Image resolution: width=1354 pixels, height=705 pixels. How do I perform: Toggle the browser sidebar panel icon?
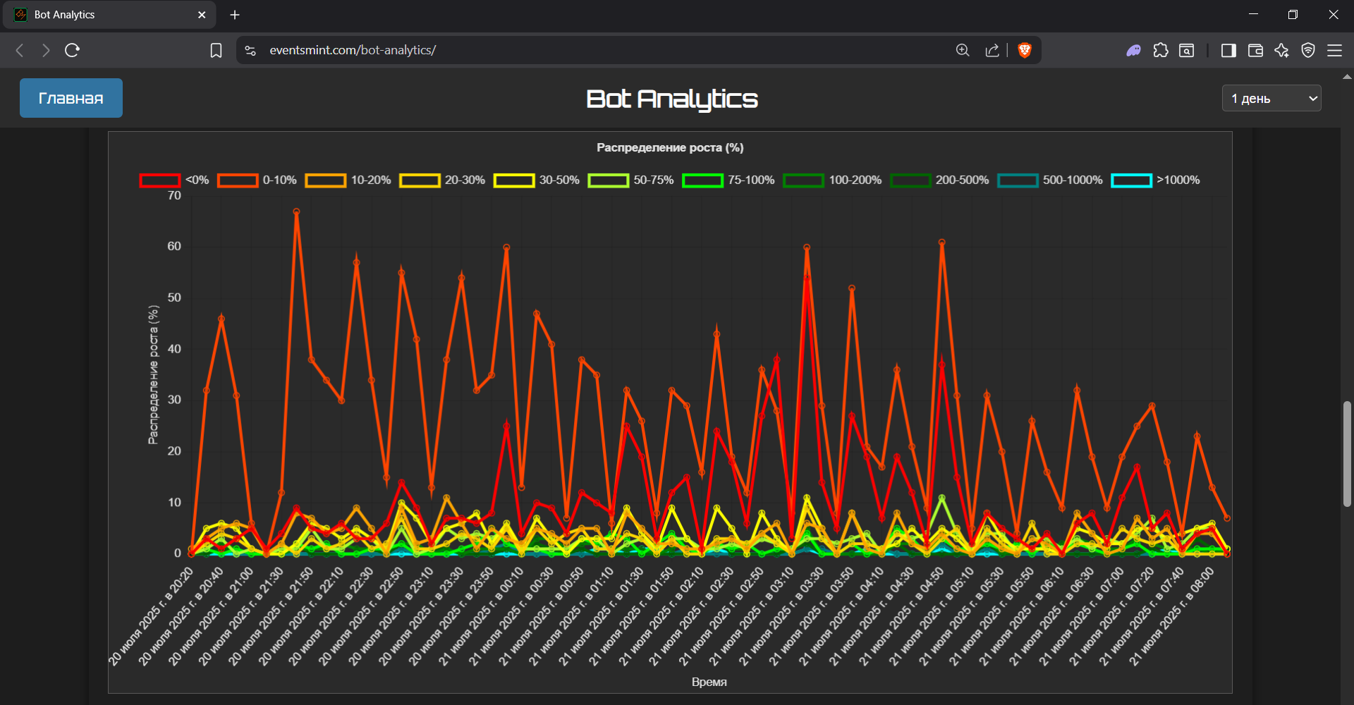[1228, 50]
